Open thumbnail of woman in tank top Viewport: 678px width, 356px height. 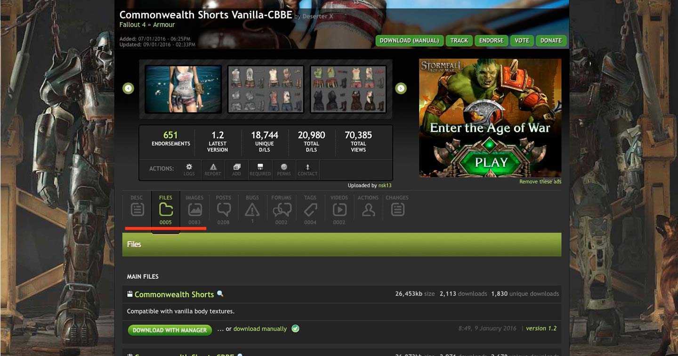(x=183, y=89)
